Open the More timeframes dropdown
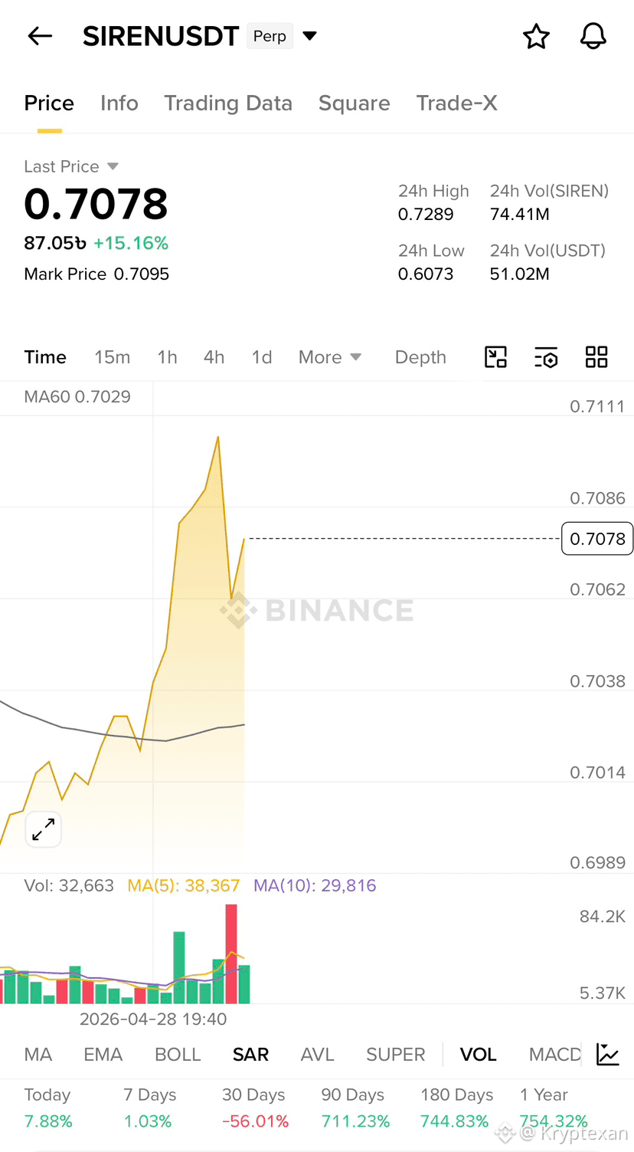This screenshot has height=1152, width=634. click(x=330, y=357)
